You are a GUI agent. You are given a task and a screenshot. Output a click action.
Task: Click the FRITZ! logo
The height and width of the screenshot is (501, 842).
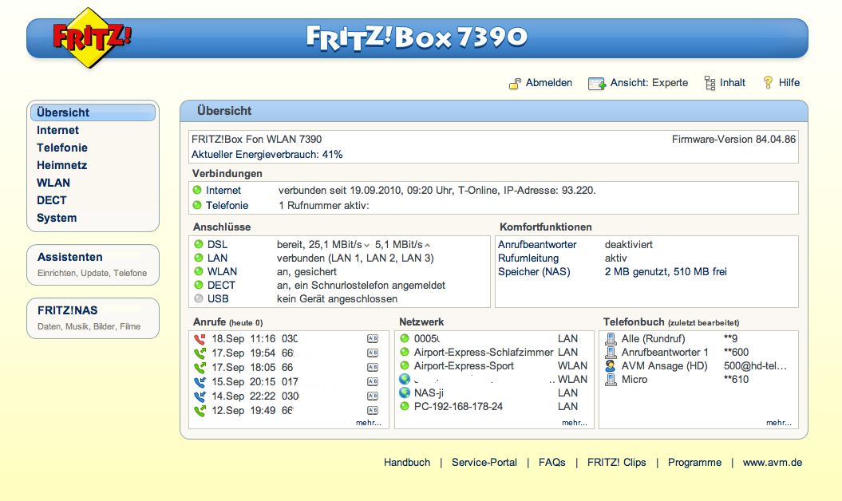coord(88,38)
